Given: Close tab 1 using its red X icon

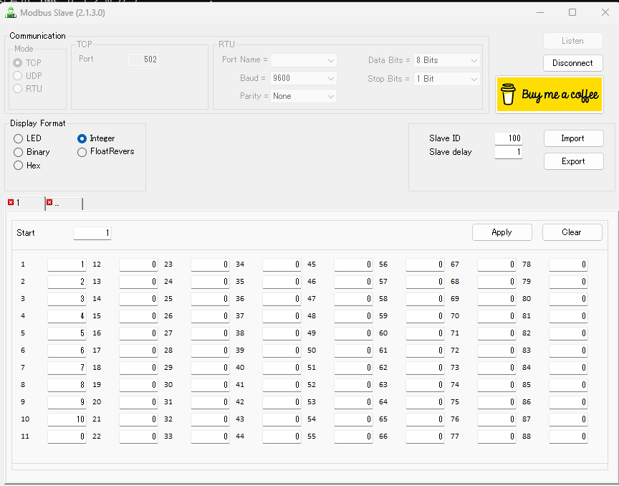Looking at the screenshot, I should [x=11, y=203].
